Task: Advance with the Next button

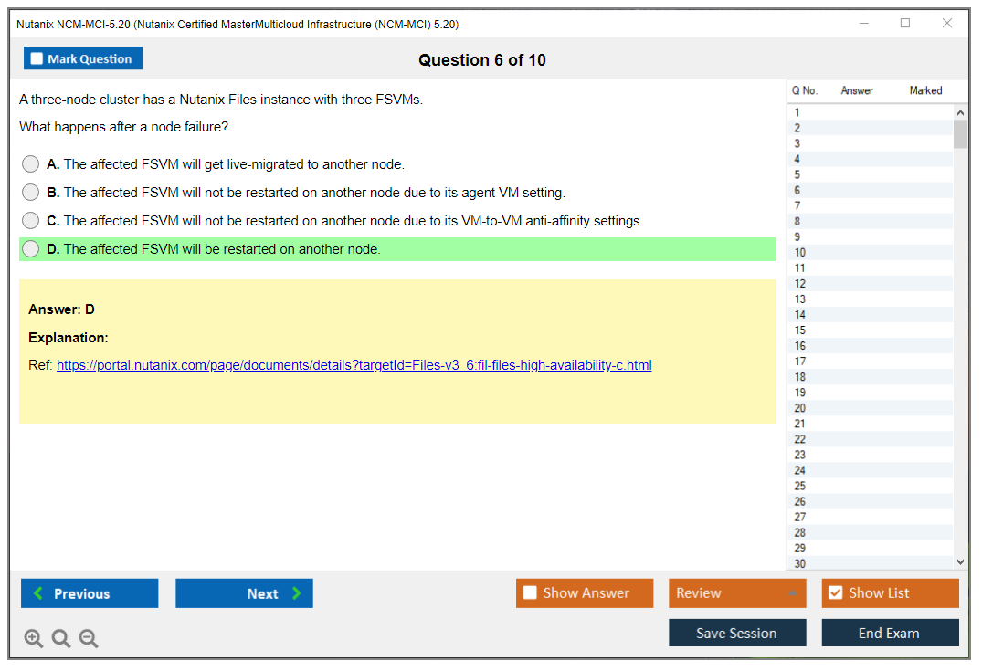Action: click(x=244, y=593)
